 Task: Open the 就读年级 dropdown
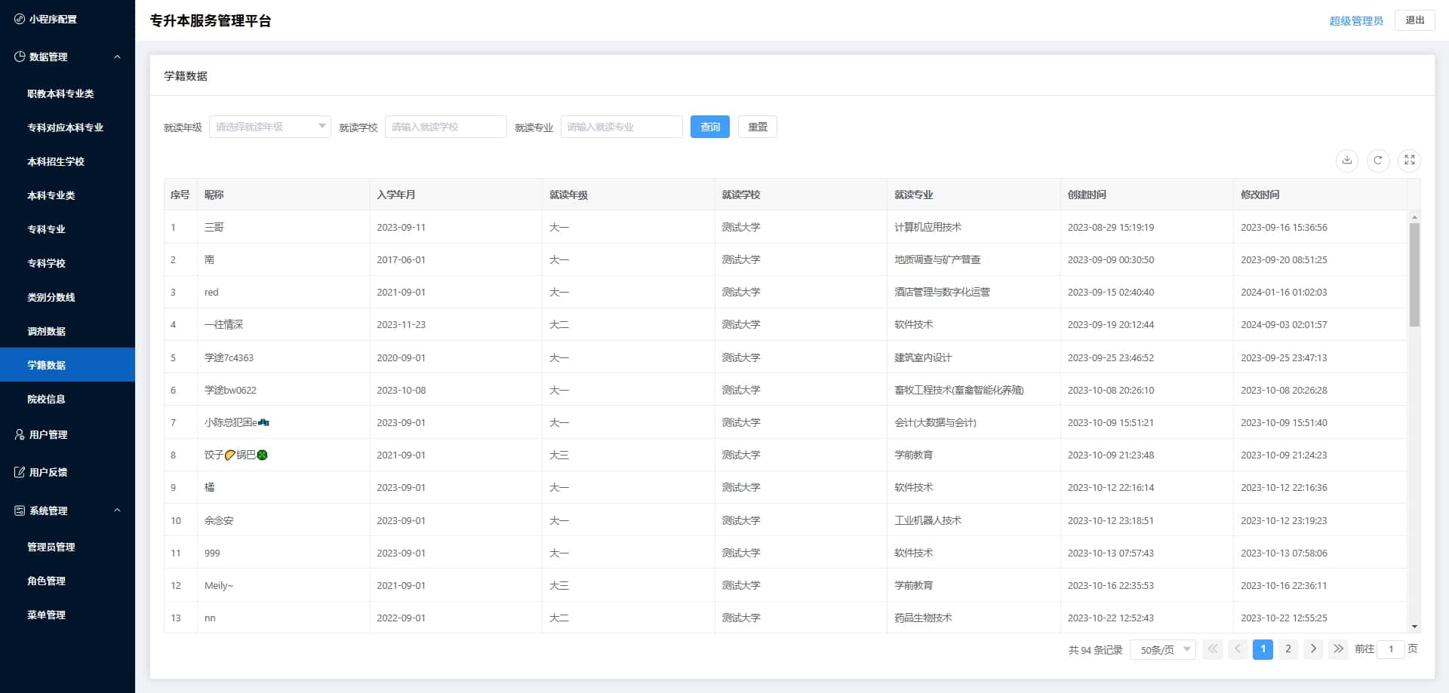pos(269,127)
